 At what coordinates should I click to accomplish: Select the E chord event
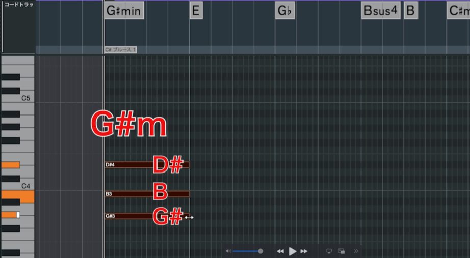pyautogui.click(x=196, y=11)
